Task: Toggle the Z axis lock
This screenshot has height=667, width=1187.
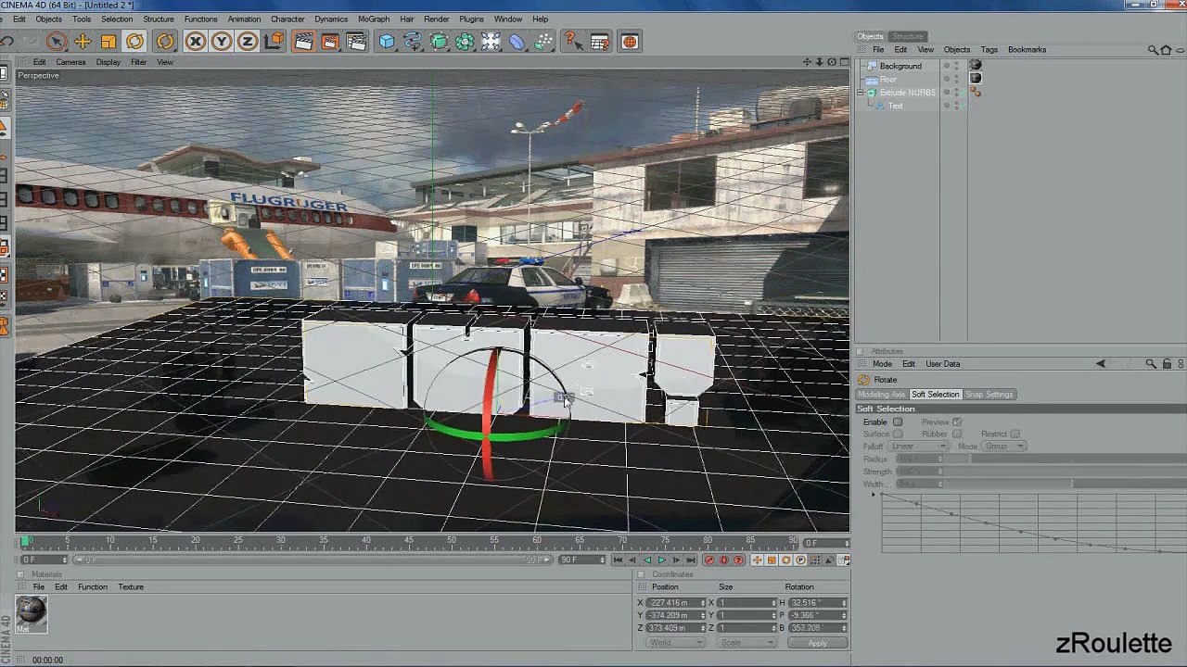Action: pos(247,42)
